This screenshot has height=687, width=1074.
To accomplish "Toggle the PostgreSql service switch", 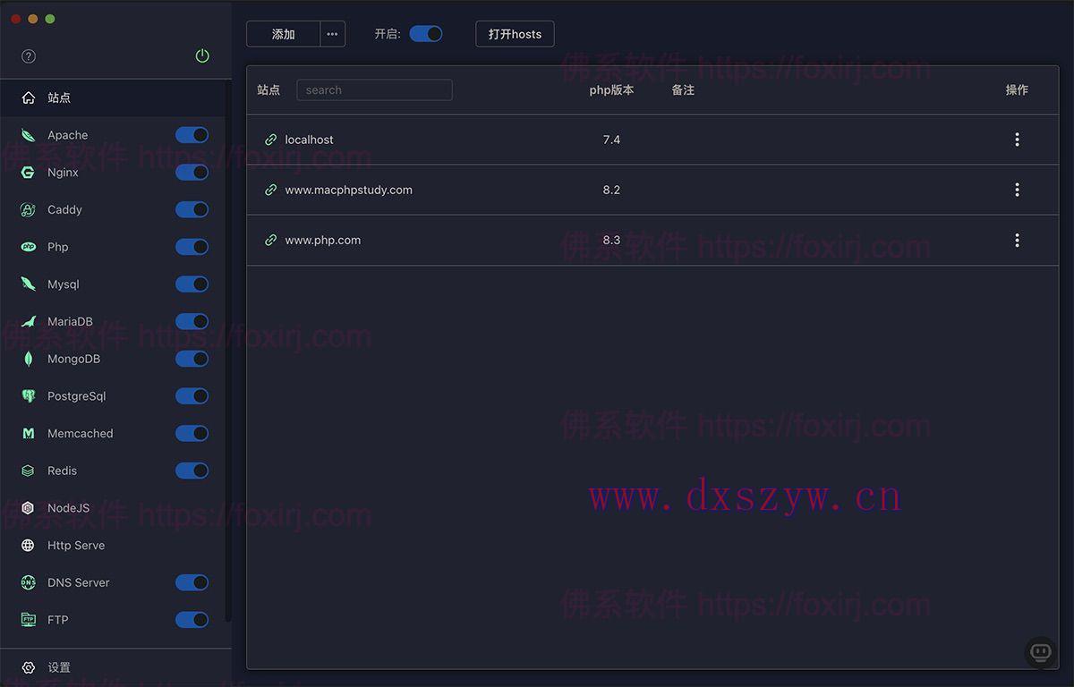I will [192, 396].
